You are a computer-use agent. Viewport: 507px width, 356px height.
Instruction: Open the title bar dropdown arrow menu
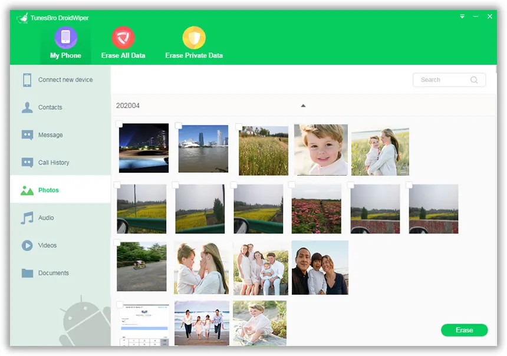pos(462,17)
